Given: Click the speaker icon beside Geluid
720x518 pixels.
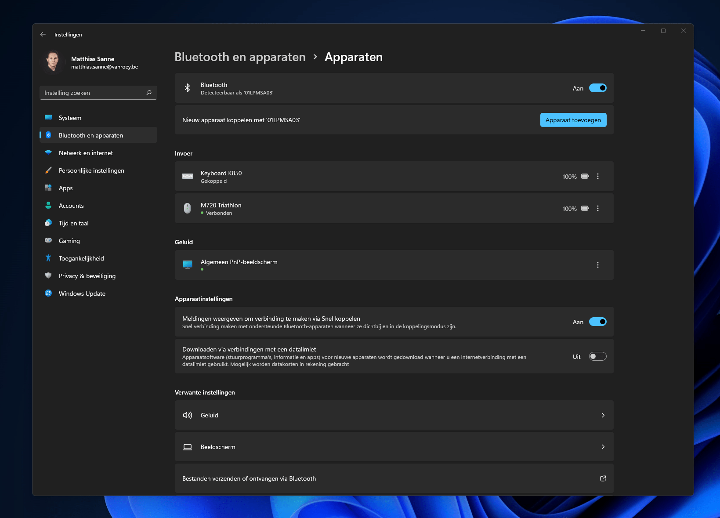Looking at the screenshot, I should pyautogui.click(x=188, y=415).
